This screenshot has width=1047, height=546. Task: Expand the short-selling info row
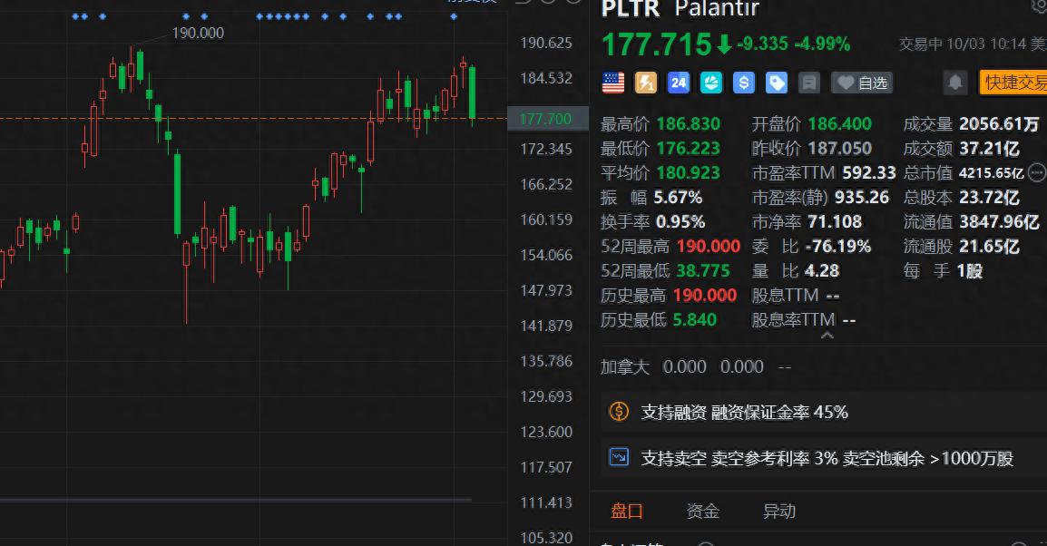coord(817,457)
